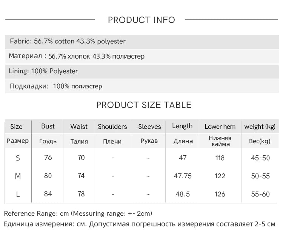Viewport: 283px width, 238px height.
Task: Select the Fabric cotton polyester row
Action: (x=142, y=42)
